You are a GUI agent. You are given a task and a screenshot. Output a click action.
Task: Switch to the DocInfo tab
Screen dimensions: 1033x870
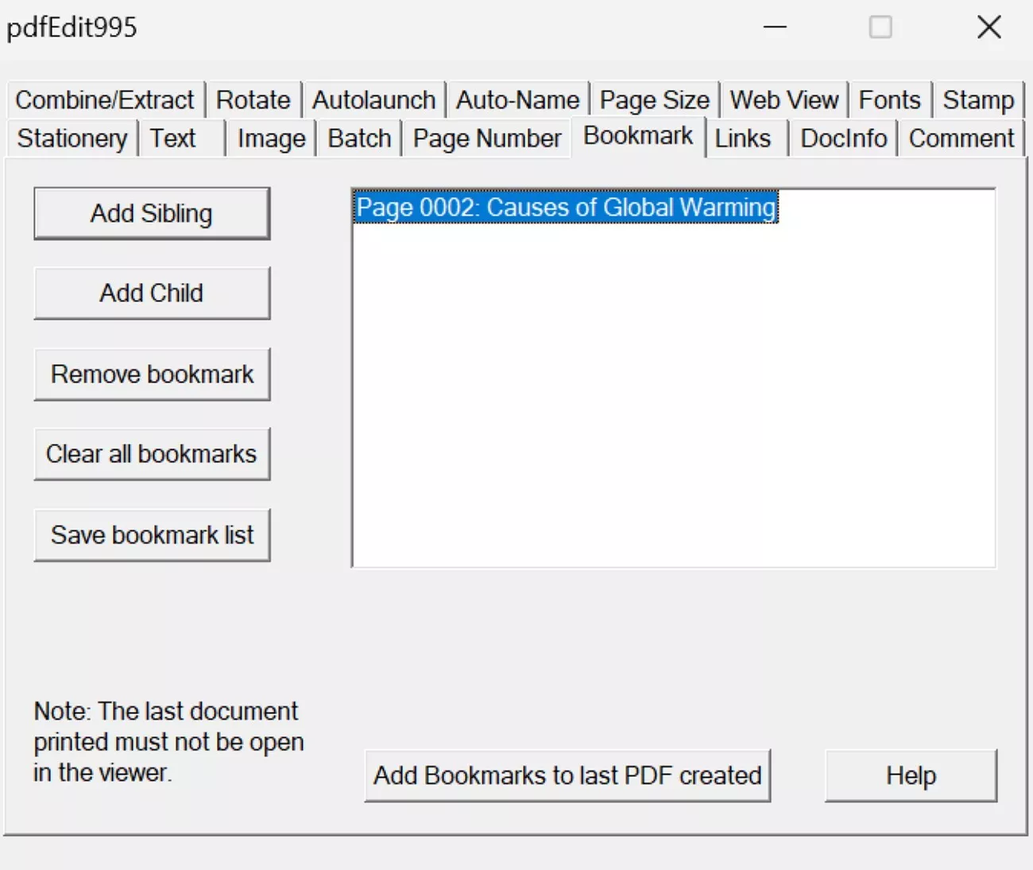(x=842, y=138)
